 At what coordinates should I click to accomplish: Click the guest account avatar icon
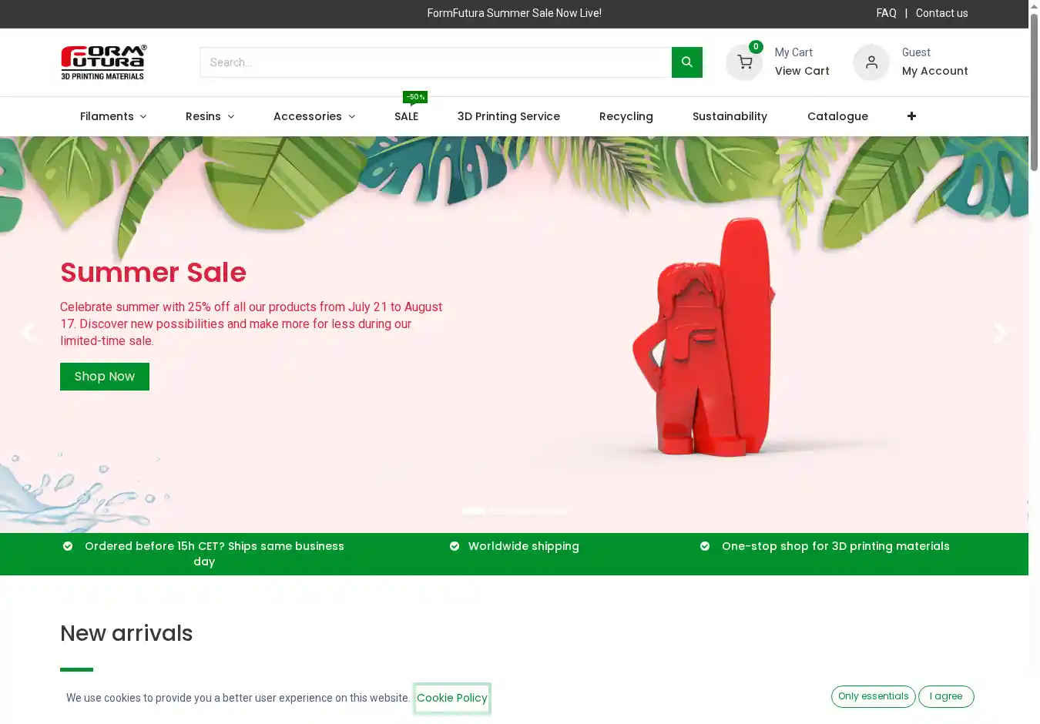(x=871, y=62)
